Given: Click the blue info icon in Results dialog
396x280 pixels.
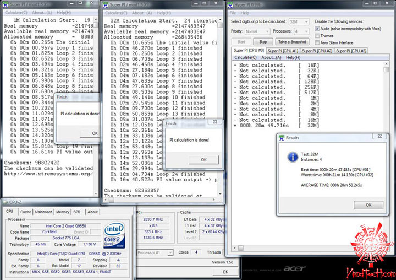Looking at the screenshot, I should 293,157.
